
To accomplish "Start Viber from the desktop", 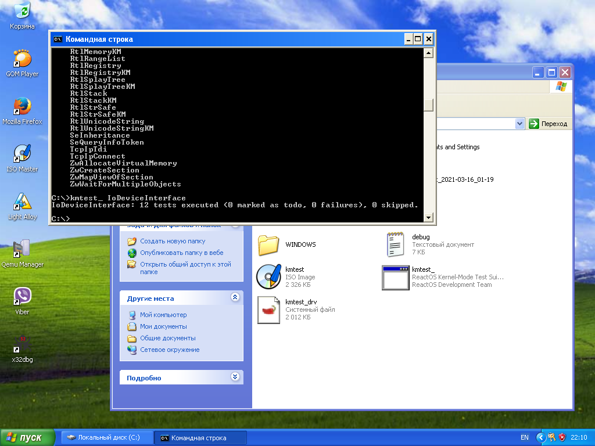I will point(22,295).
